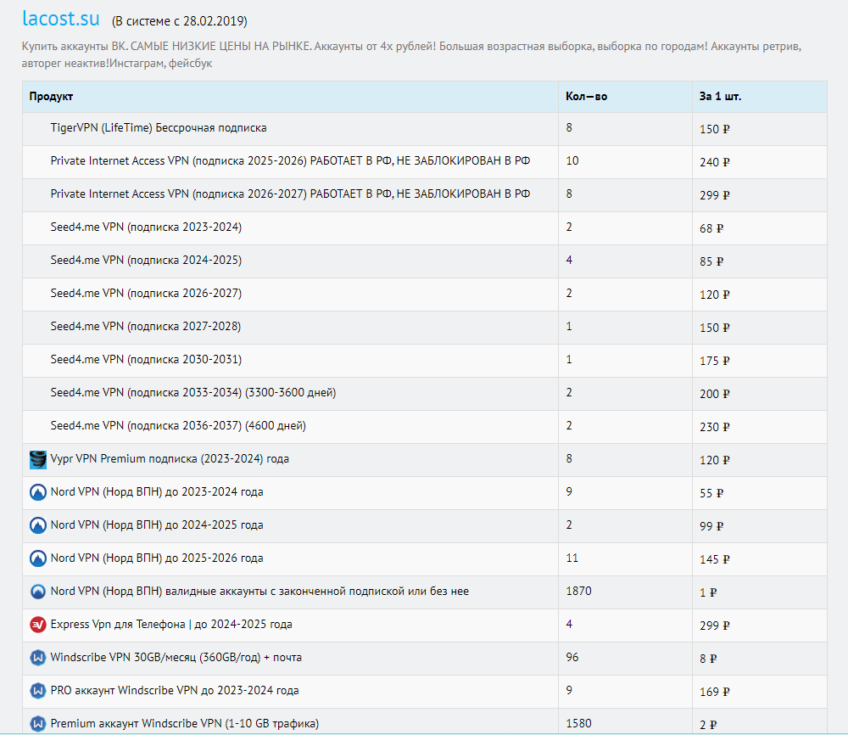
Task: Click the shop description text about ВК accounts
Action: pos(411,54)
